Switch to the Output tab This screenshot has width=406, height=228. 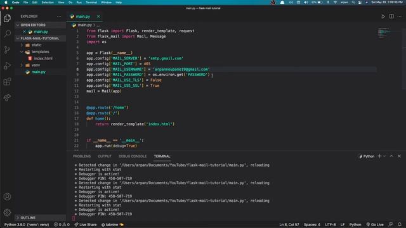click(105, 156)
